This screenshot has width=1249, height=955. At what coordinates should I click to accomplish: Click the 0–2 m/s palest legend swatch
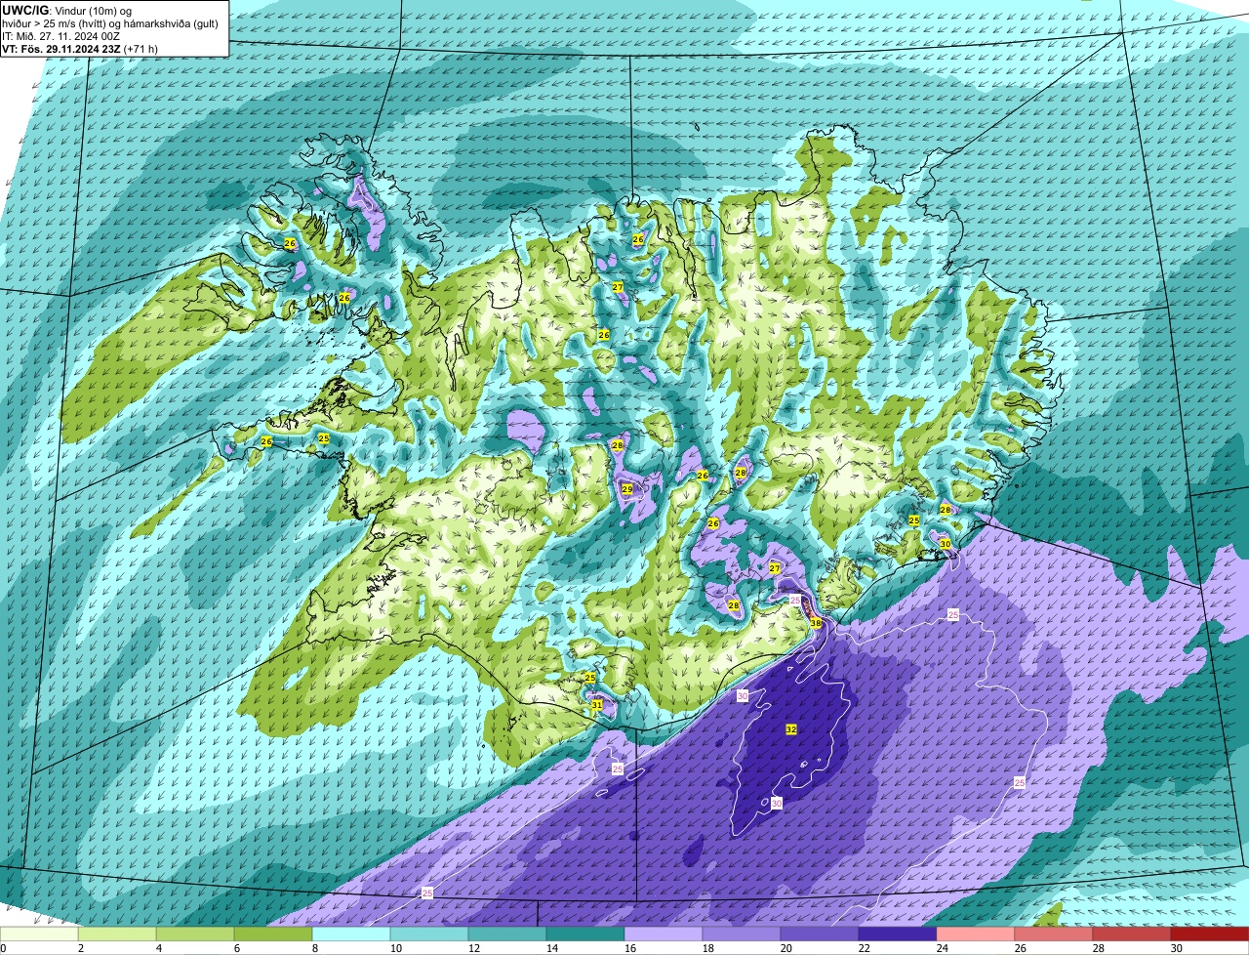[x=39, y=934]
